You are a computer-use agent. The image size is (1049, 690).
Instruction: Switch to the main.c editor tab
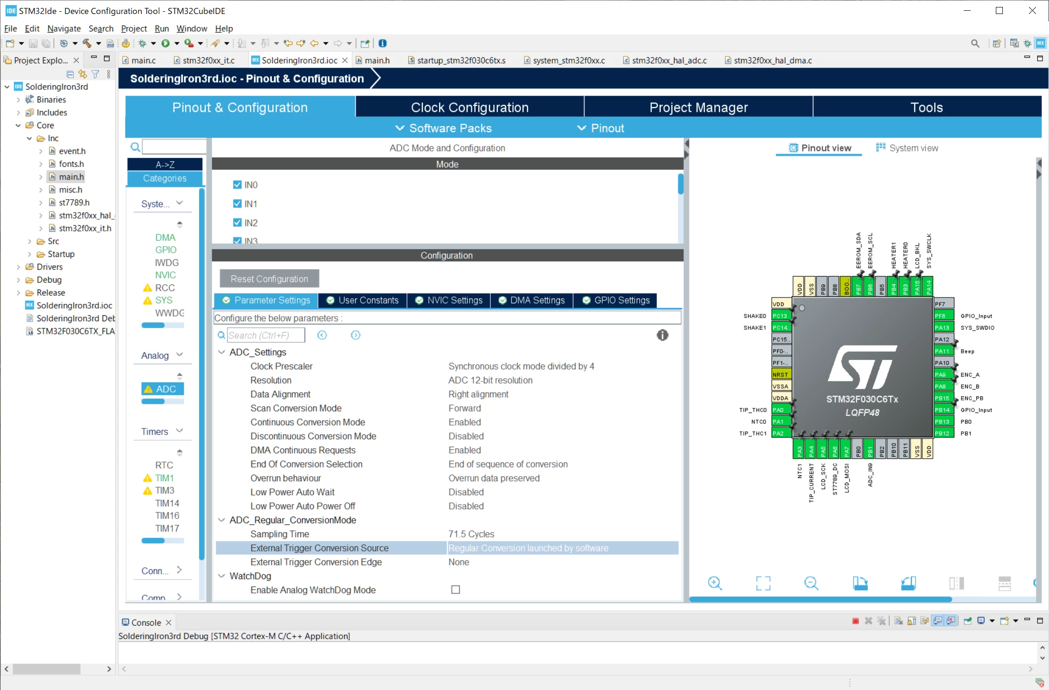[x=139, y=60]
